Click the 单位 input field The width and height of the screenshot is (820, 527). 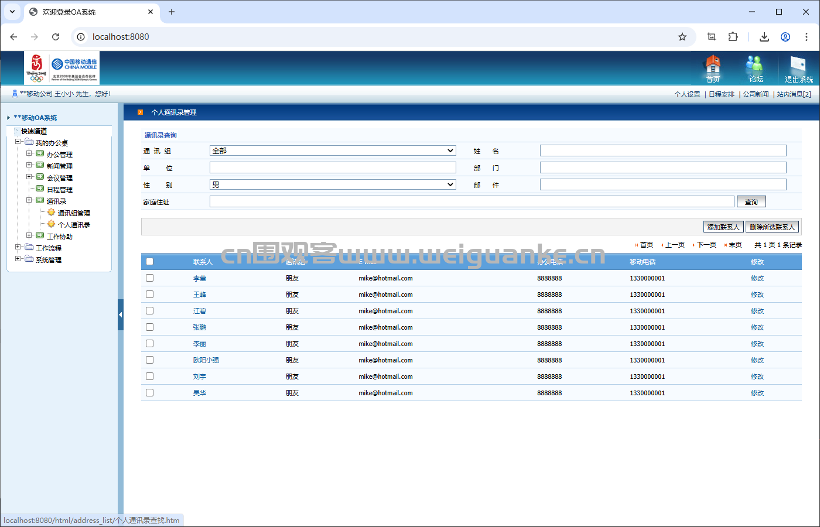point(333,167)
